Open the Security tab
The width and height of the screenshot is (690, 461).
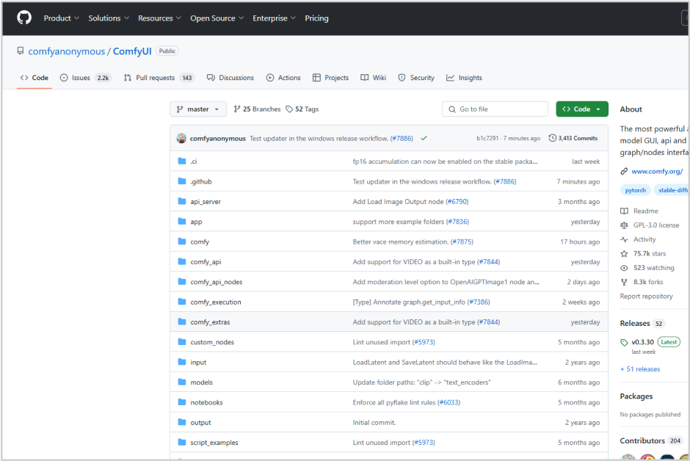point(416,77)
